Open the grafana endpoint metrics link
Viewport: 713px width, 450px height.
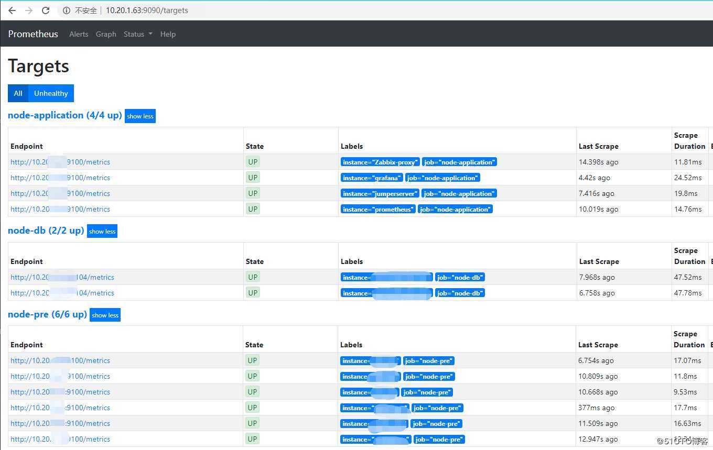coord(60,178)
